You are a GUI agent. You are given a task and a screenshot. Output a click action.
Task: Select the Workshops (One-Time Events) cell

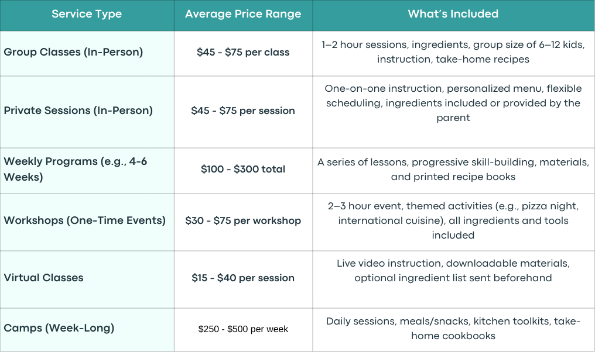[87, 222]
